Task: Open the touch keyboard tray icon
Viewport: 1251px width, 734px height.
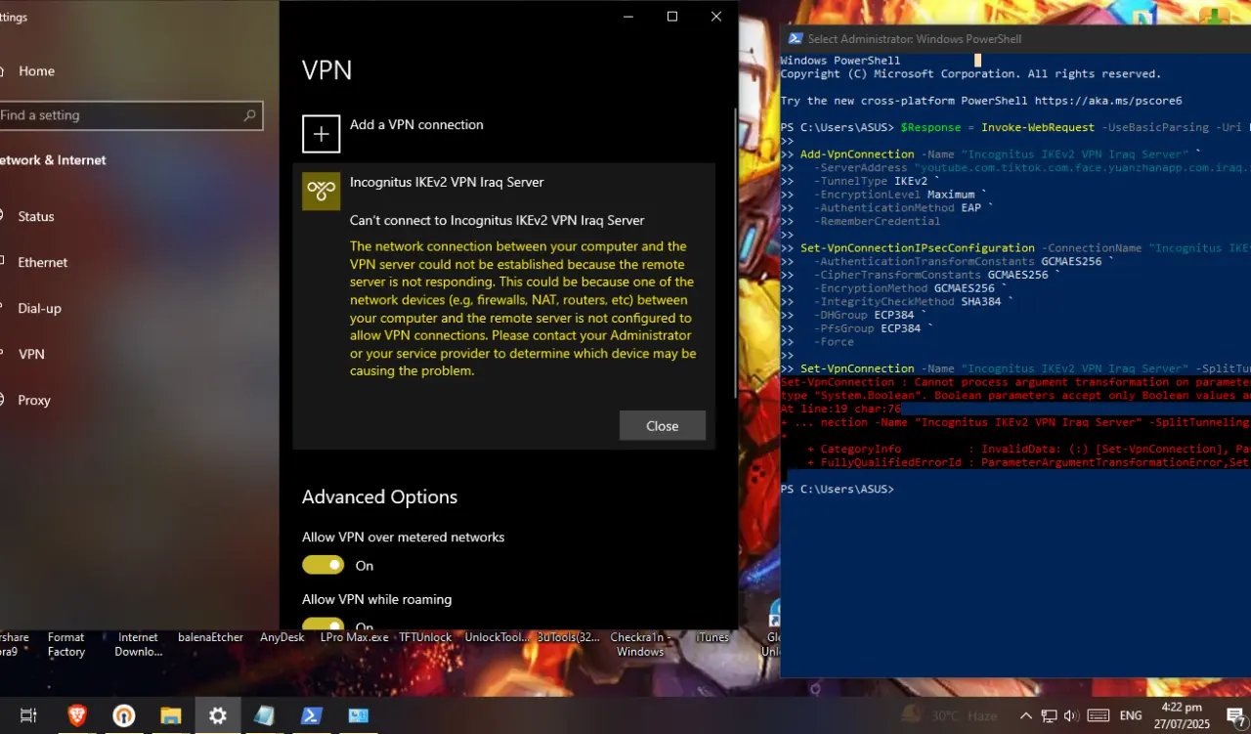Action: pos(1098,715)
